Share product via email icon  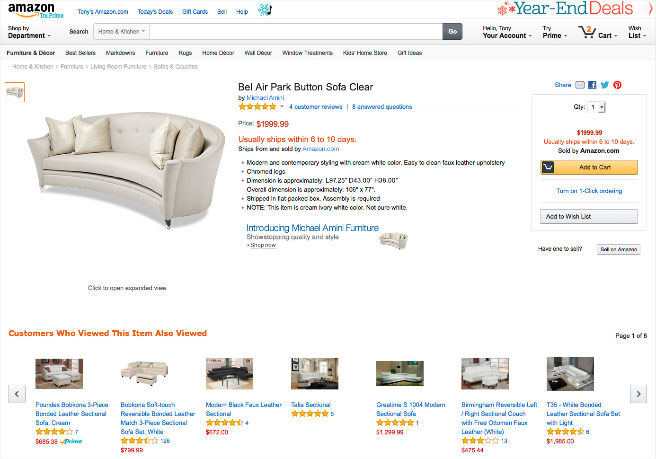pos(580,85)
